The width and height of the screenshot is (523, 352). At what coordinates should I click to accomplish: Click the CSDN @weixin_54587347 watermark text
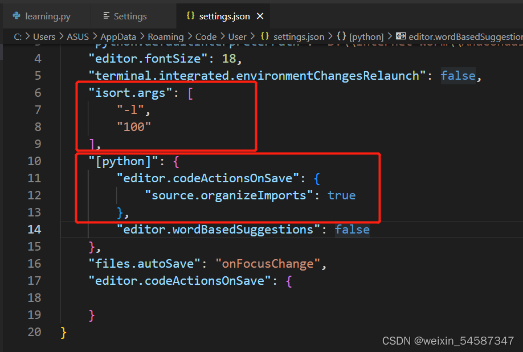(x=448, y=340)
